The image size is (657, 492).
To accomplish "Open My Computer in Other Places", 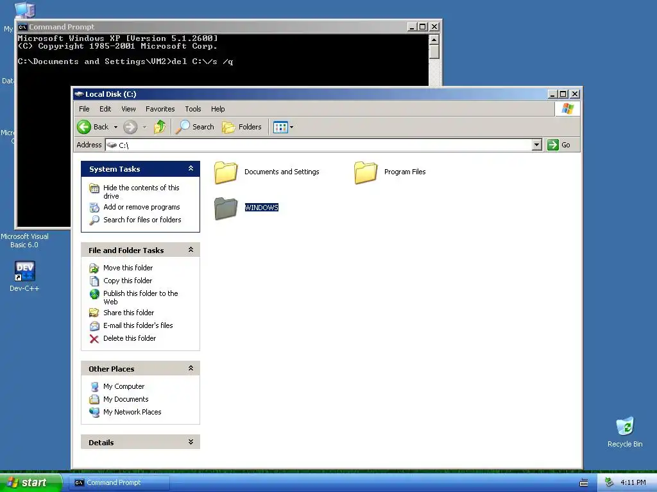I will [124, 386].
